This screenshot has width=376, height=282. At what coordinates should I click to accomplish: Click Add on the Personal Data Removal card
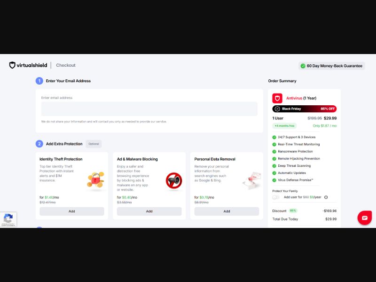(227, 211)
